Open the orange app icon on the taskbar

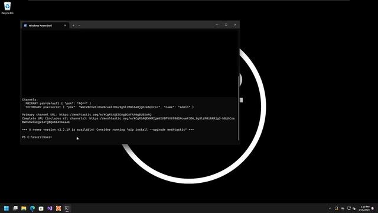point(58,208)
